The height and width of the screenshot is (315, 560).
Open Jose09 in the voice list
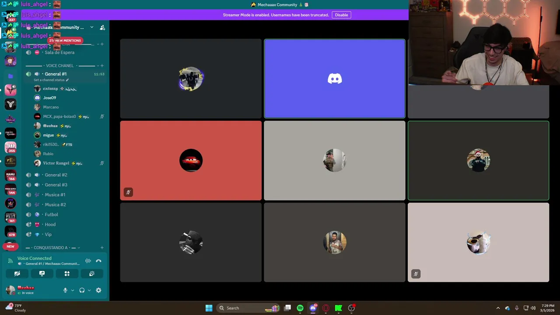pos(49,98)
